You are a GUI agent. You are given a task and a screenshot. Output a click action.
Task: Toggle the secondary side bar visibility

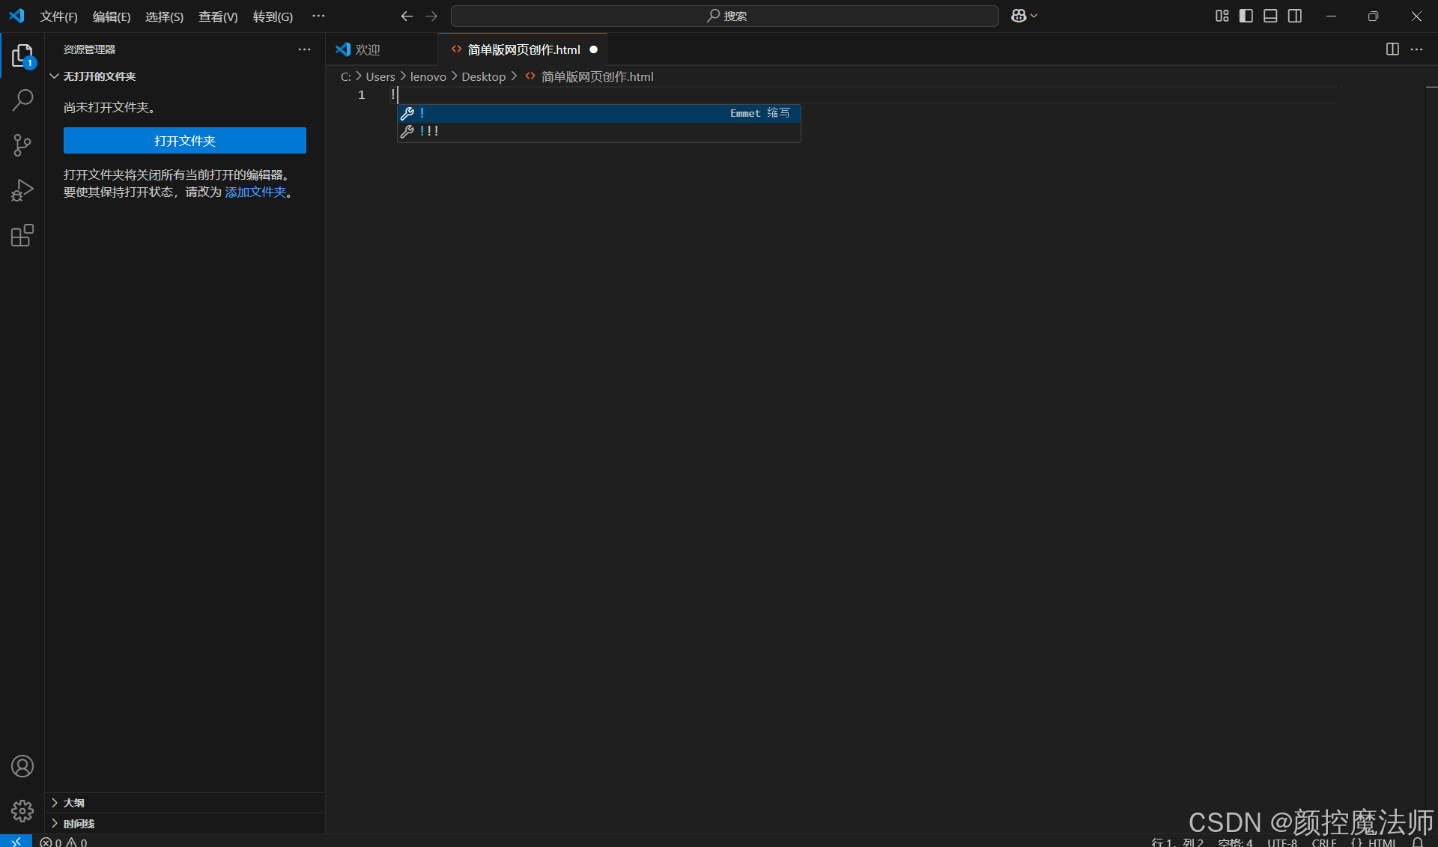pos(1295,16)
